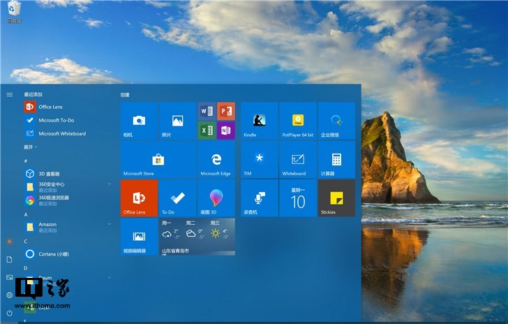Open the calendar tile showing 10
The width and height of the screenshot is (508, 324).
tap(298, 198)
